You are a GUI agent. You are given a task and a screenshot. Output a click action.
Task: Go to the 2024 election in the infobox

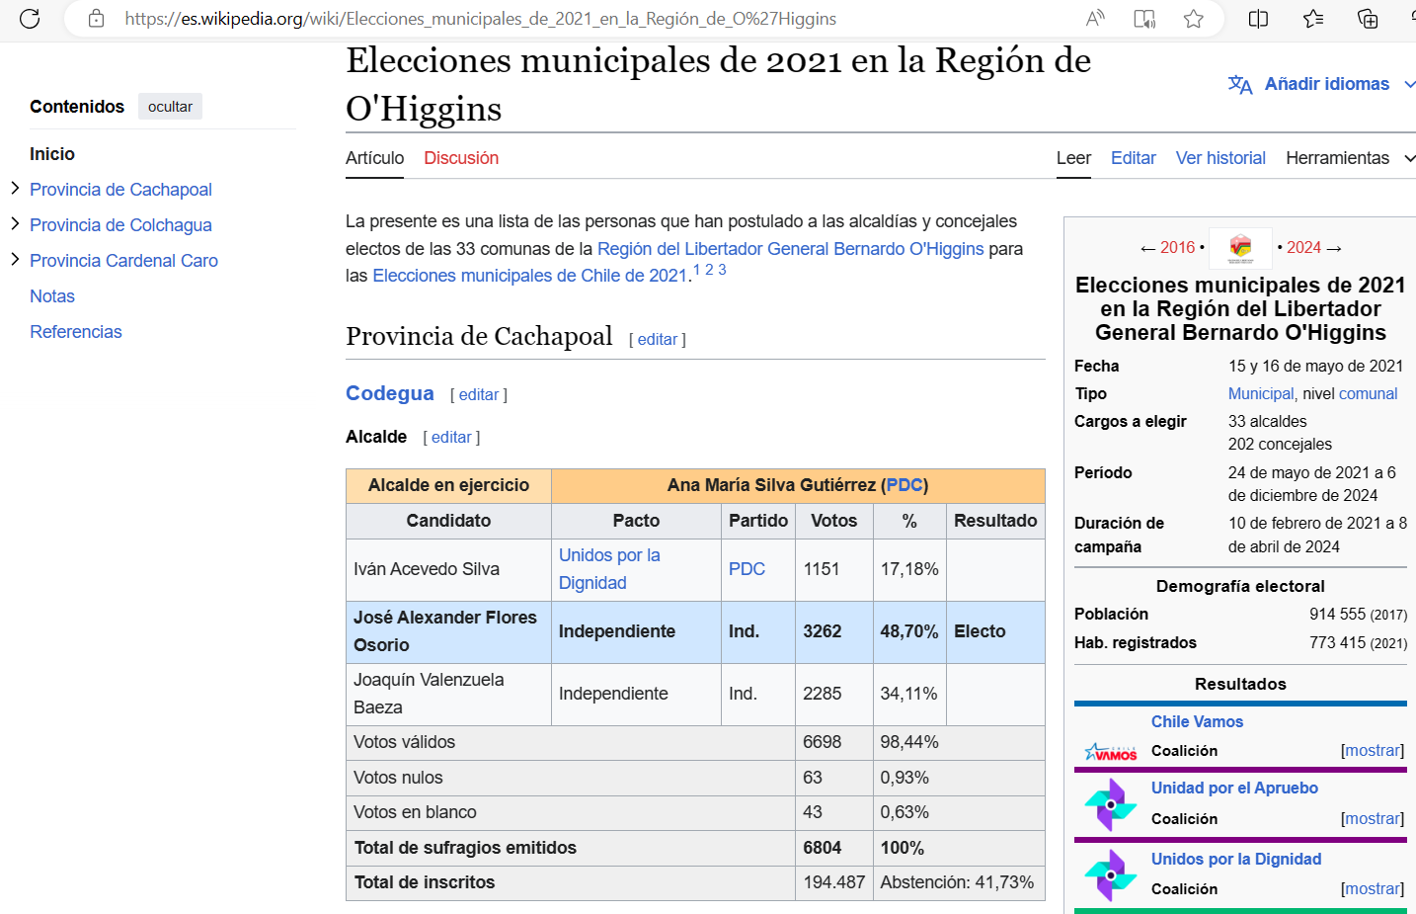click(1303, 248)
